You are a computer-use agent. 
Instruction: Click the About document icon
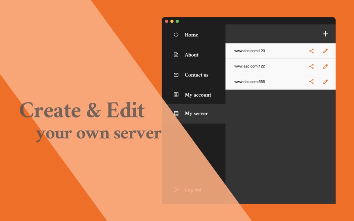point(176,55)
